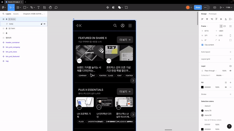This screenshot has height=131, width=234.
Task: Toggle visibility of body layer
Action: (x=44, y=24)
